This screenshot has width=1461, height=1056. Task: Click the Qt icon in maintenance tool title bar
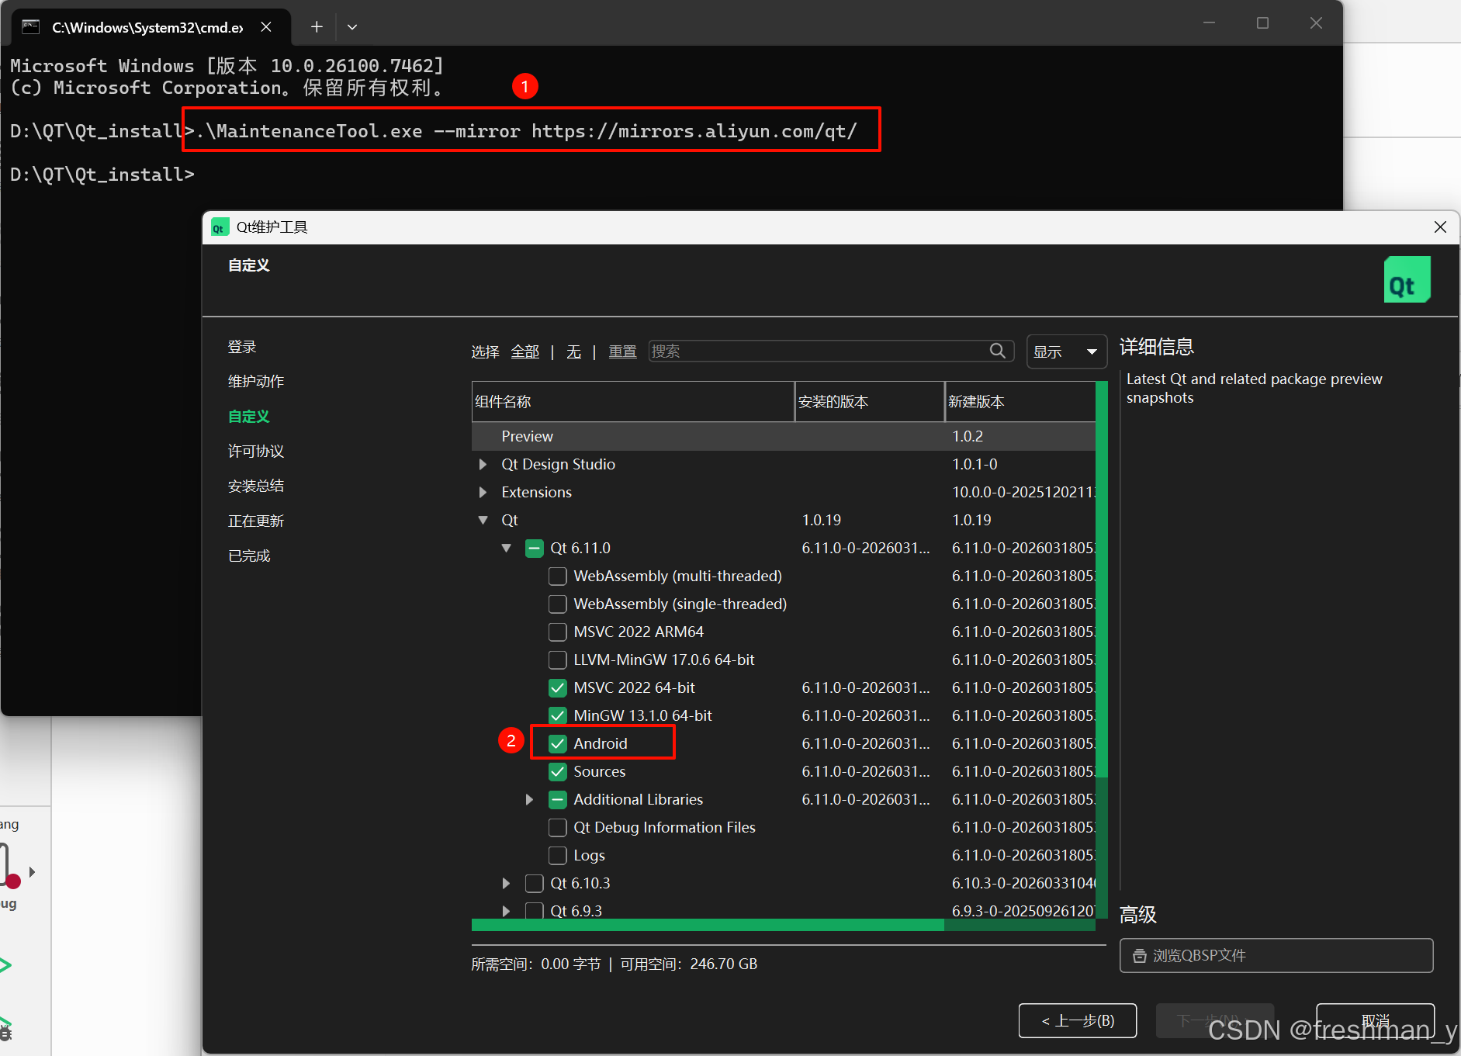220,227
